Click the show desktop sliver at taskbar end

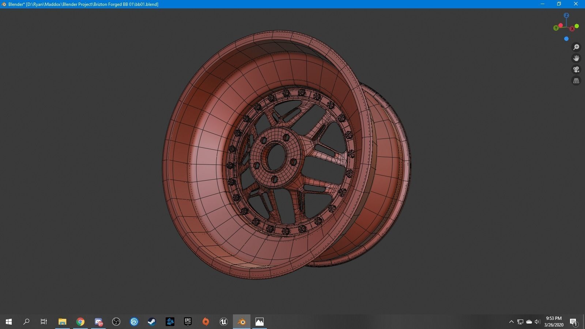(584, 322)
